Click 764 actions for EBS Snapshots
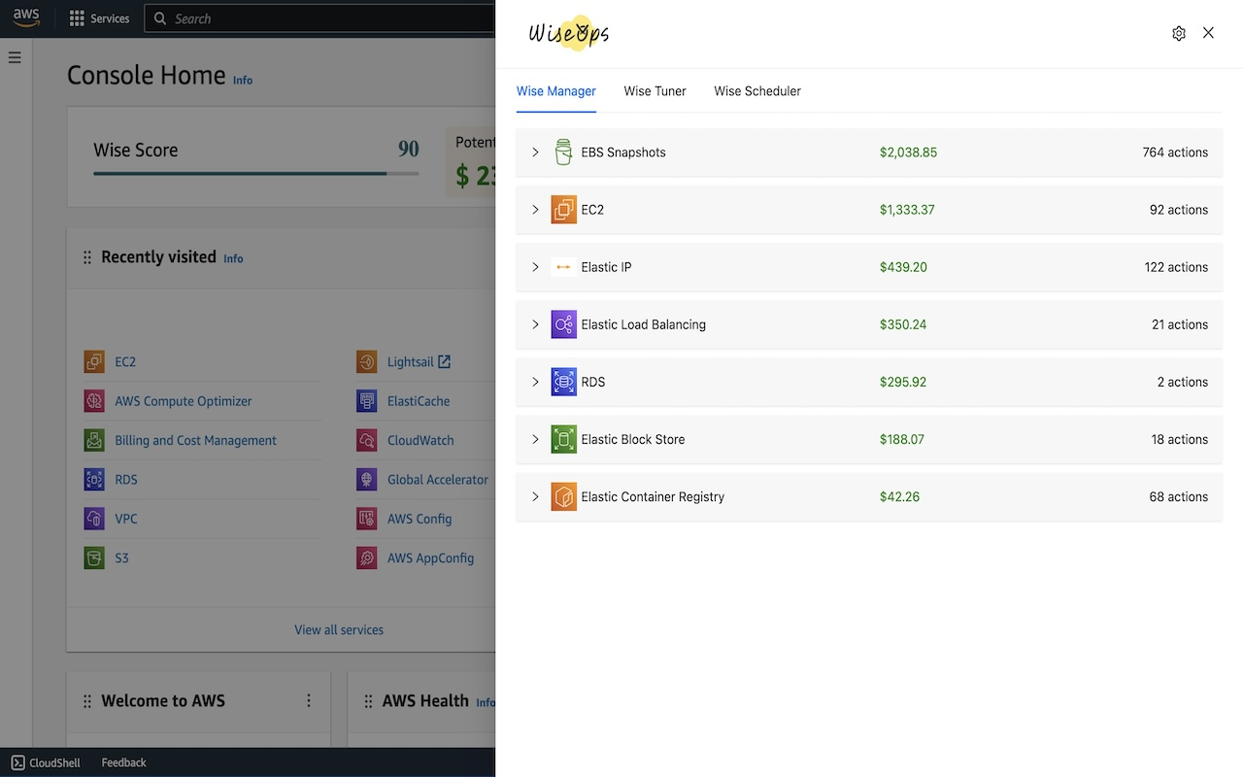The width and height of the screenshot is (1243, 777). [x=1175, y=152]
